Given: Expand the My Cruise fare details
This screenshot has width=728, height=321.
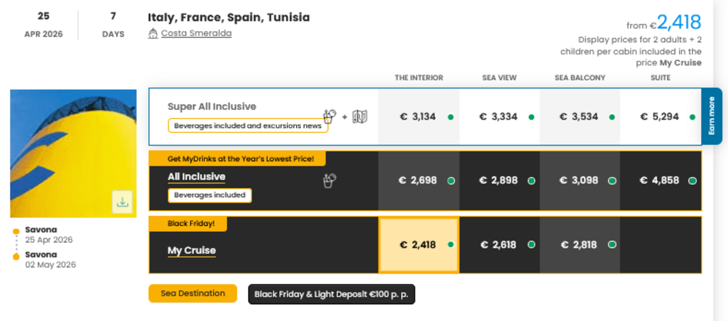Looking at the screenshot, I should click(x=192, y=250).
